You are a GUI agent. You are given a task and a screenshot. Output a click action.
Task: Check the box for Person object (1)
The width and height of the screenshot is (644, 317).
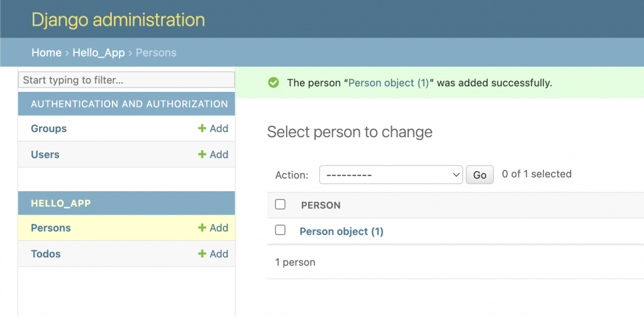click(x=280, y=230)
